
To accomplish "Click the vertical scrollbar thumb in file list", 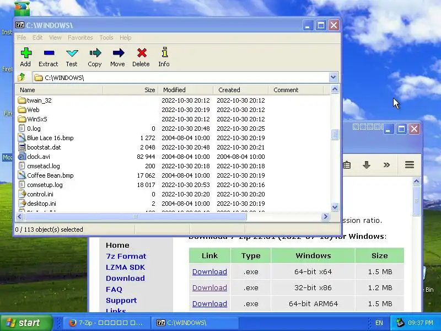I will 335,135.
